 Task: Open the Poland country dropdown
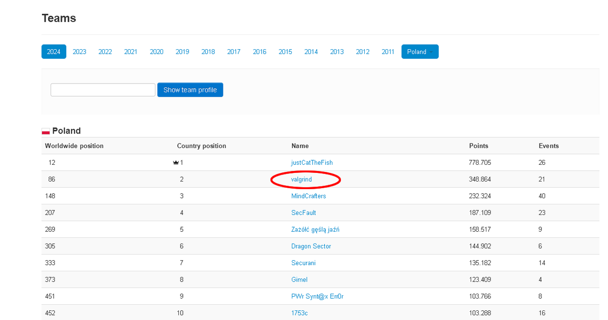pos(420,52)
